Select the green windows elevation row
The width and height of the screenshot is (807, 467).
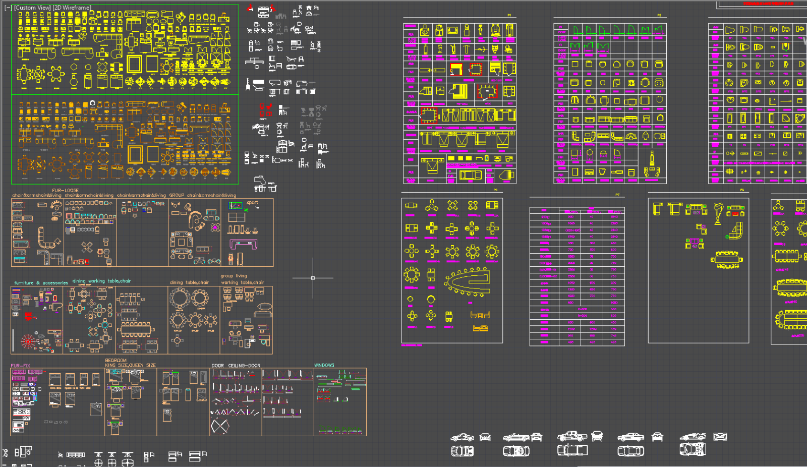point(339,430)
